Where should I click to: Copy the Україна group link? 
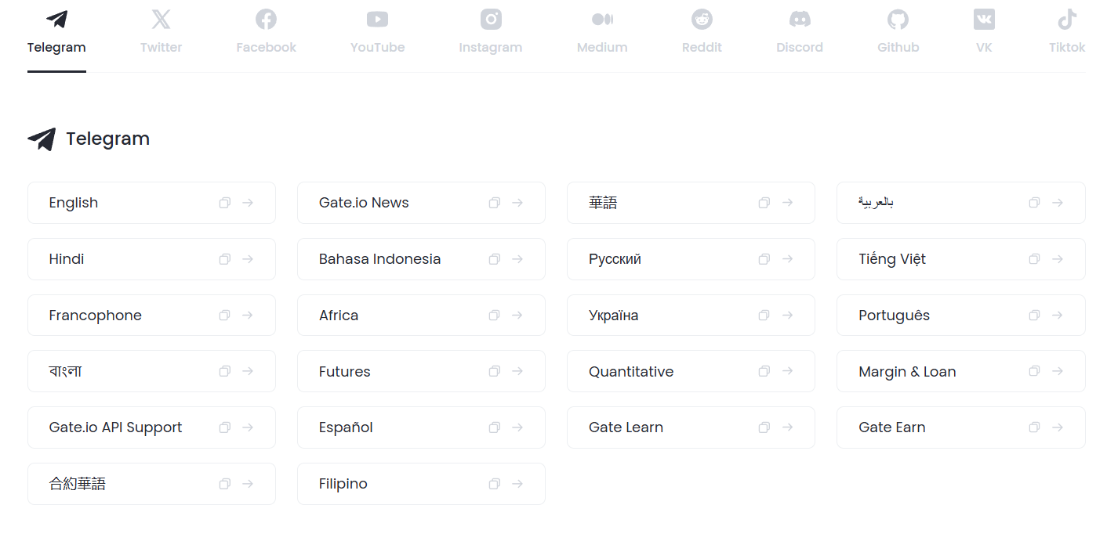[764, 316]
